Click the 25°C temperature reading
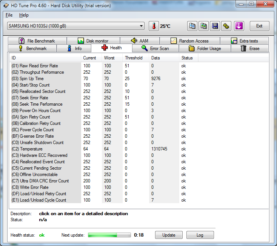 tap(165, 26)
